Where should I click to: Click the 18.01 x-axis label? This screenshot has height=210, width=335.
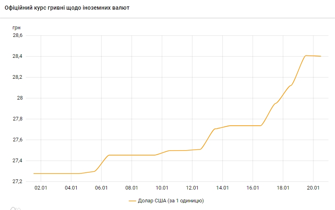tap(283, 188)
